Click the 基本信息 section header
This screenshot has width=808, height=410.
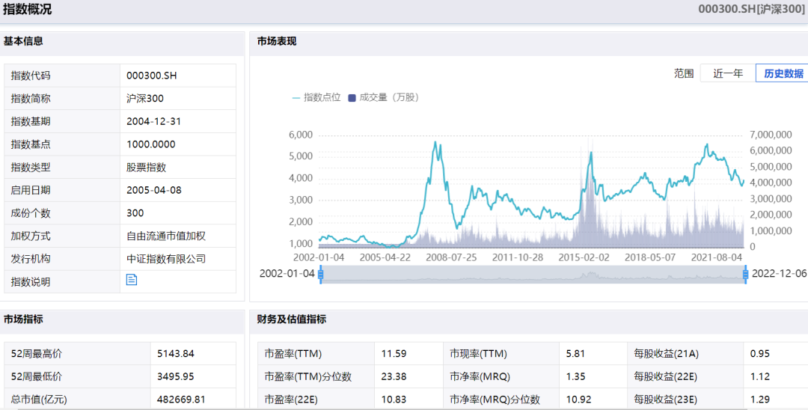coord(23,41)
